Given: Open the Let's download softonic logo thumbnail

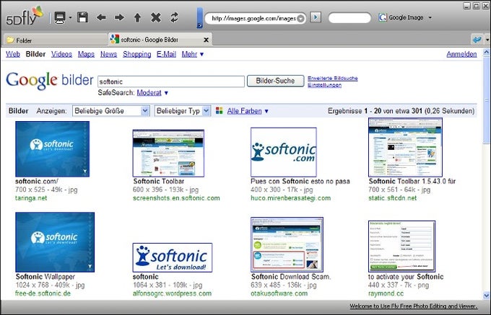Looking at the screenshot, I should 173,257.
